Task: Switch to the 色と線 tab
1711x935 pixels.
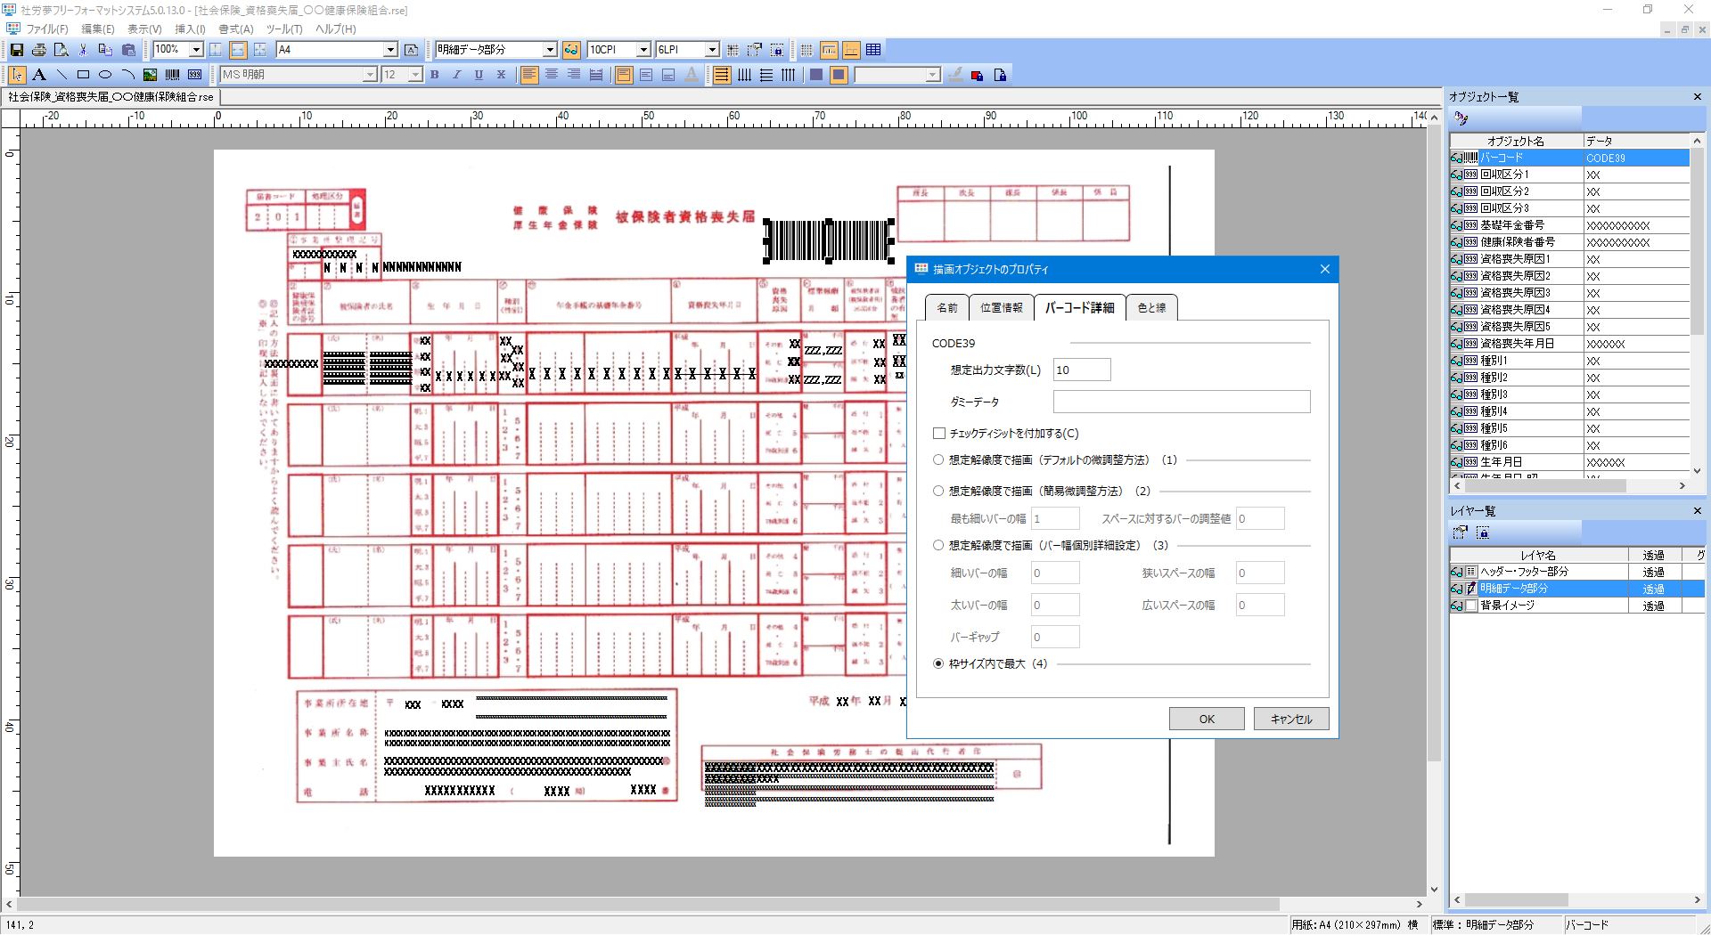Action: [1151, 308]
